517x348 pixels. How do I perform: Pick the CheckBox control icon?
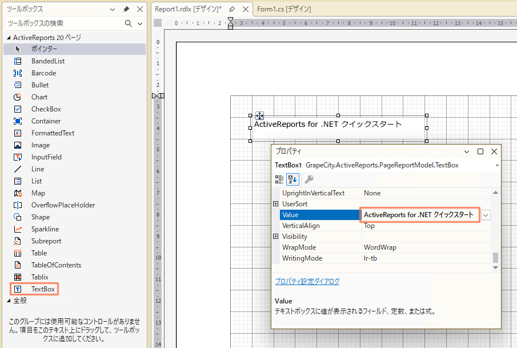pyautogui.click(x=18, y=109)
